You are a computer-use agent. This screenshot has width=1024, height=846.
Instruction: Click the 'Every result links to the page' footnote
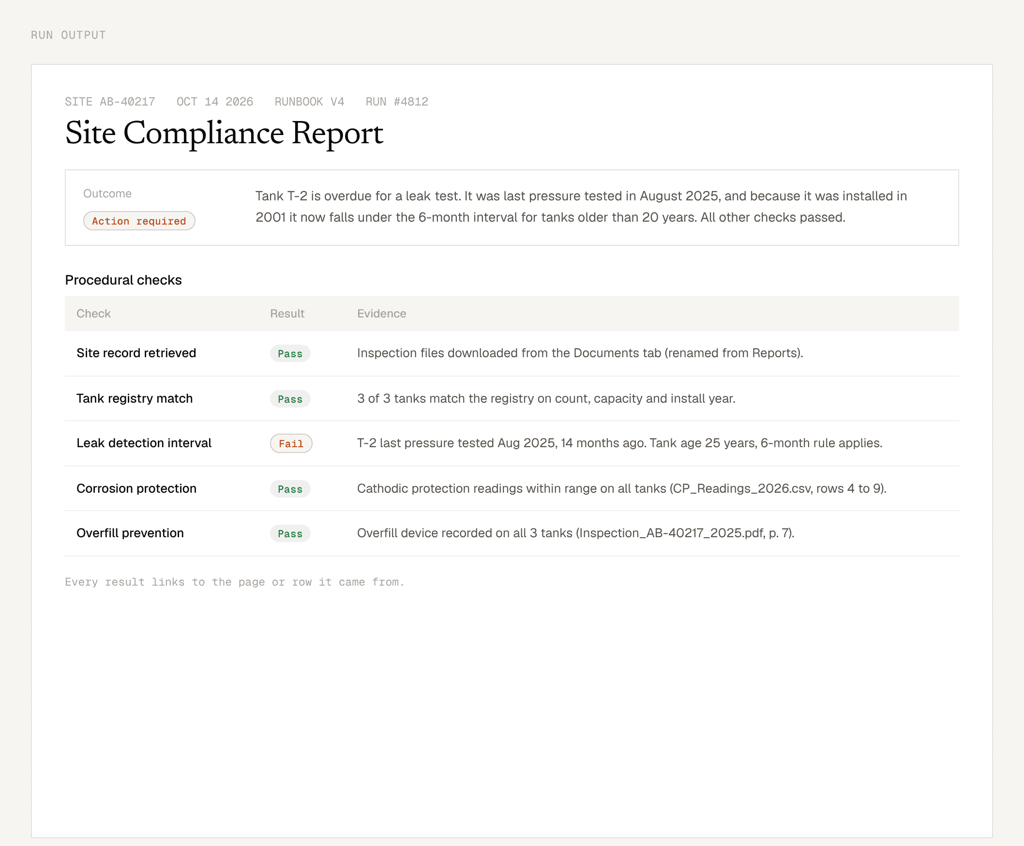pos(234,582)
